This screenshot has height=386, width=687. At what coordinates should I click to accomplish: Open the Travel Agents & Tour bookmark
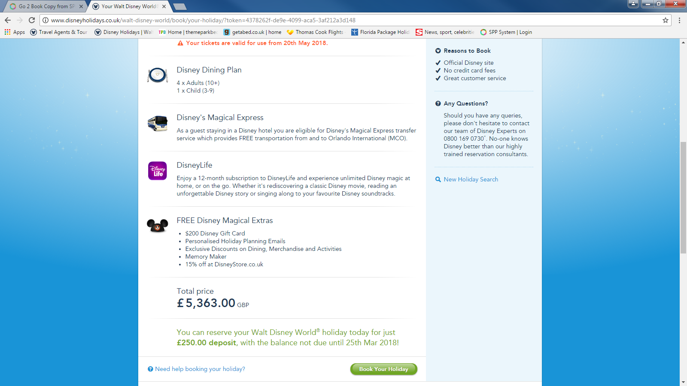click(59, 32)
